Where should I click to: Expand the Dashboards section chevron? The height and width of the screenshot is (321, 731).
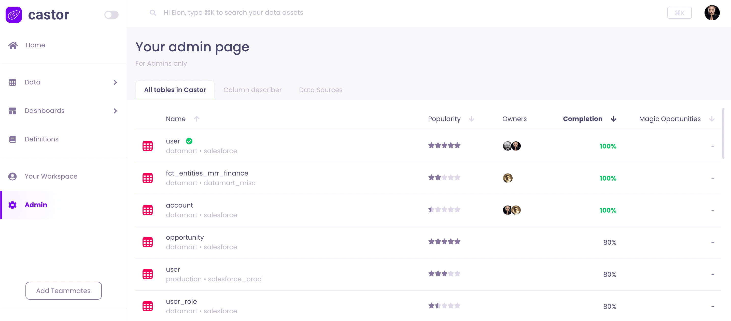[x=115, y=111]
